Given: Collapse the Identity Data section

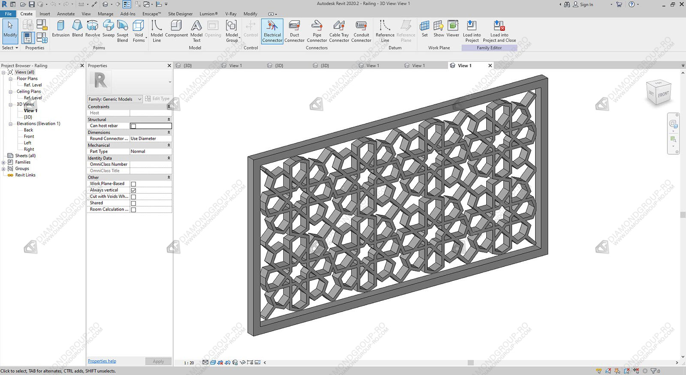Looking at the screenshot, I should click(x=168, y=158).
